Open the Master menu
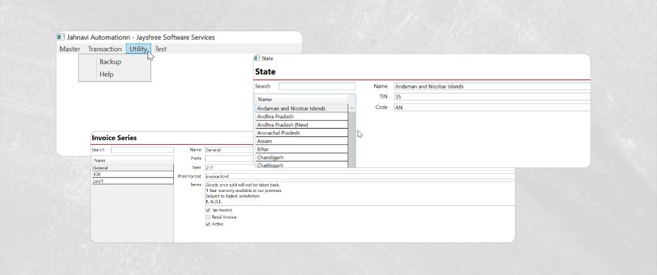 click(x=70, y=49)
